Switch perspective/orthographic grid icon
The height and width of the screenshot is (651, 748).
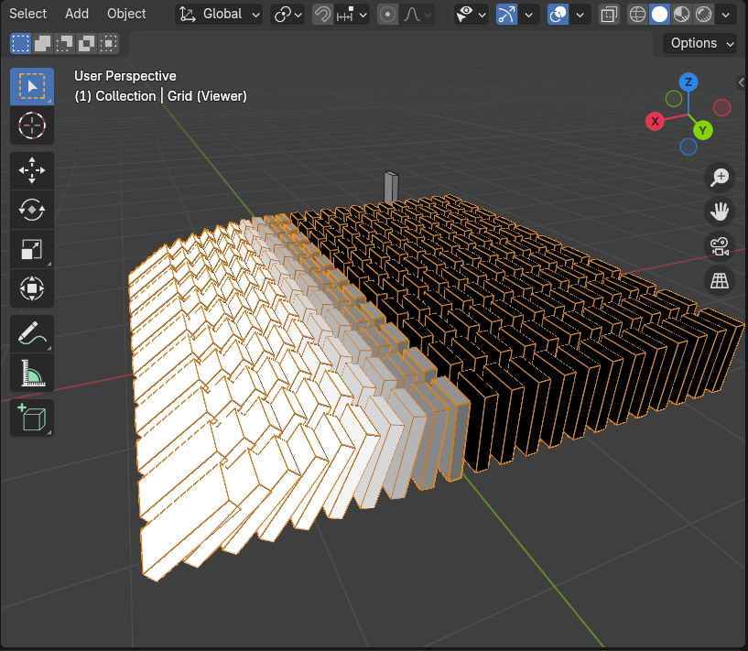point(720,280)
